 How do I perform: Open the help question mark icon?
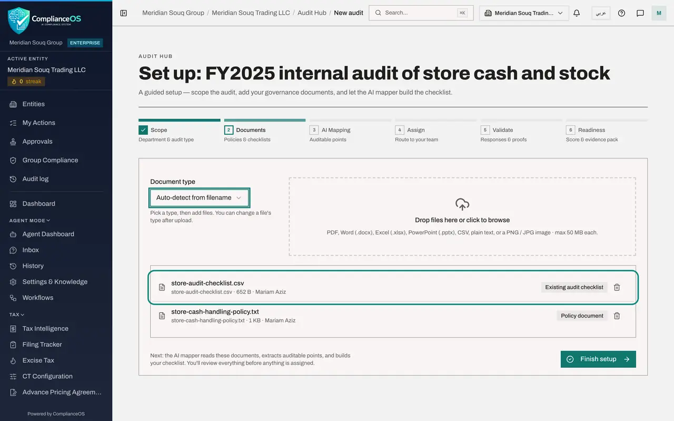point(621,13)
